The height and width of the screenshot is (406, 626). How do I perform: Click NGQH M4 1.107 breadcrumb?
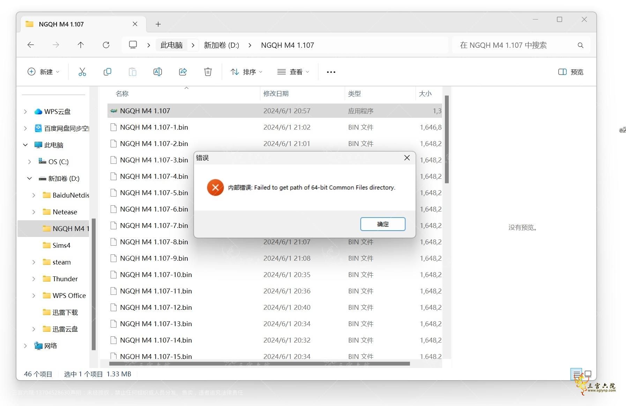click(x=288, y=45)
